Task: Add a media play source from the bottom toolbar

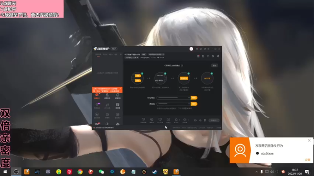Action: pos(168,120)
